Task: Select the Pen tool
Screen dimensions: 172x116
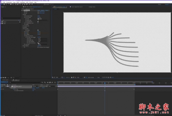Action: [18, 4]
